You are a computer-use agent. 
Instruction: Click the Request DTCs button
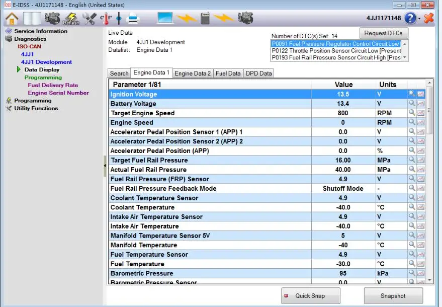383,33
